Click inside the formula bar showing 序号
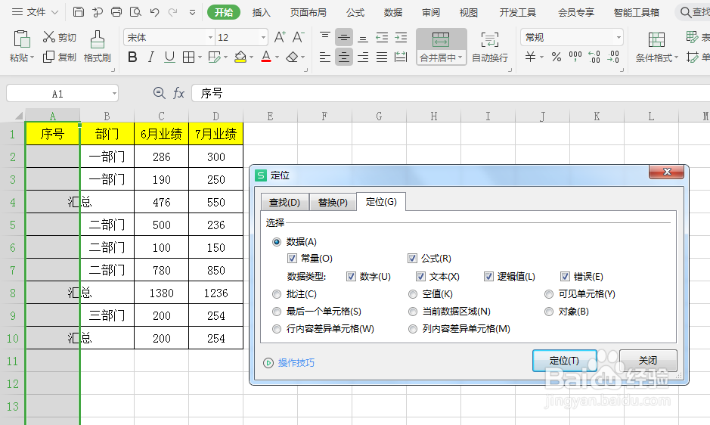Viewport: 710px width, 425px height. [451, 93]
